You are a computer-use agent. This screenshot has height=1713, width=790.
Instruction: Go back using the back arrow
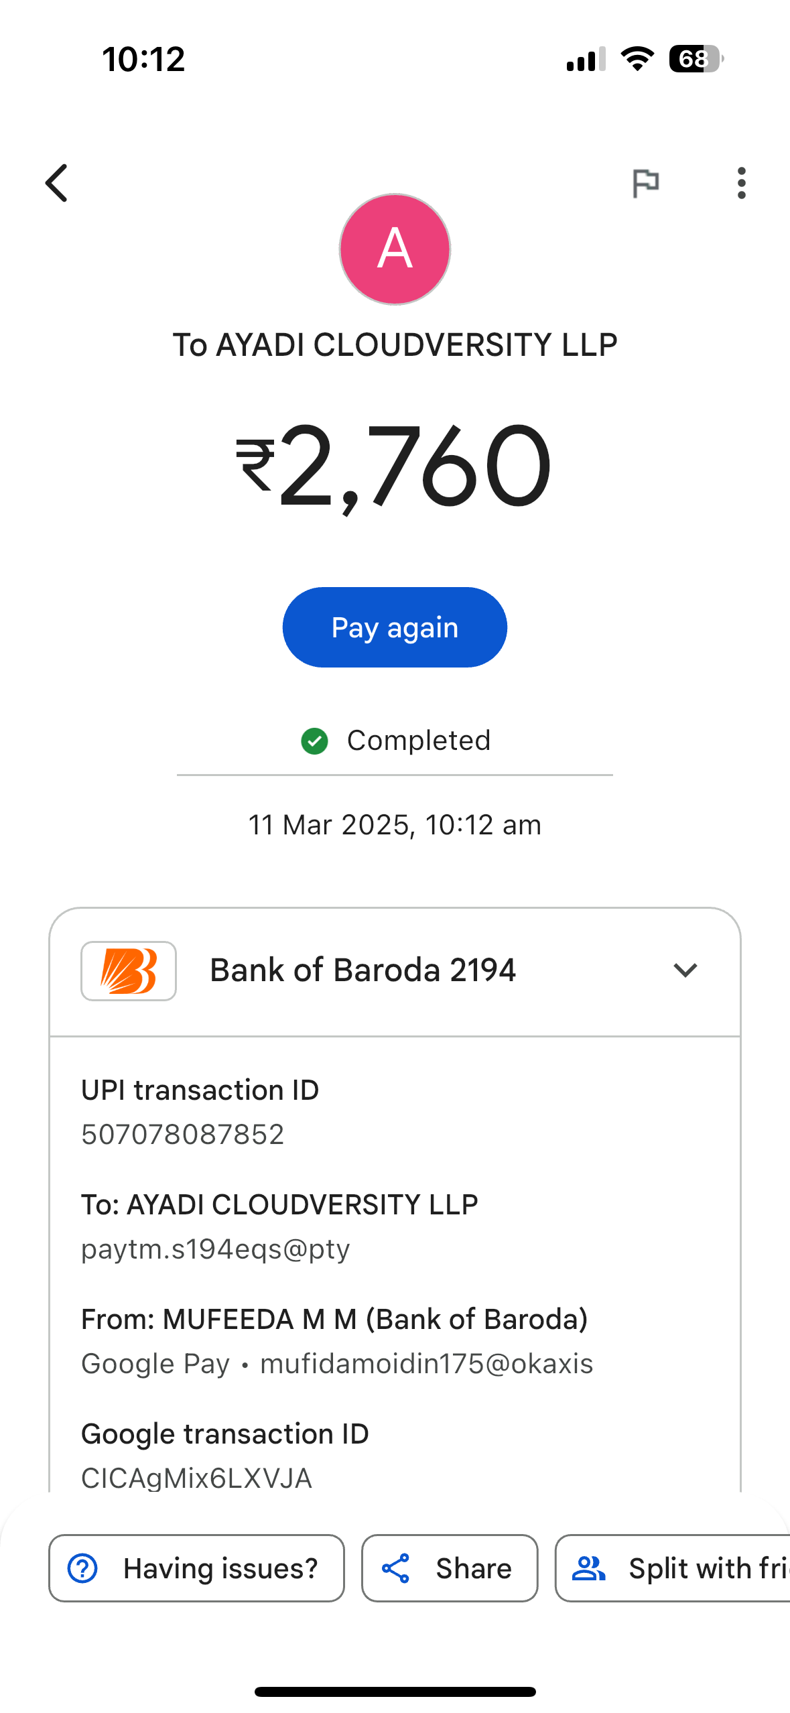57,183
